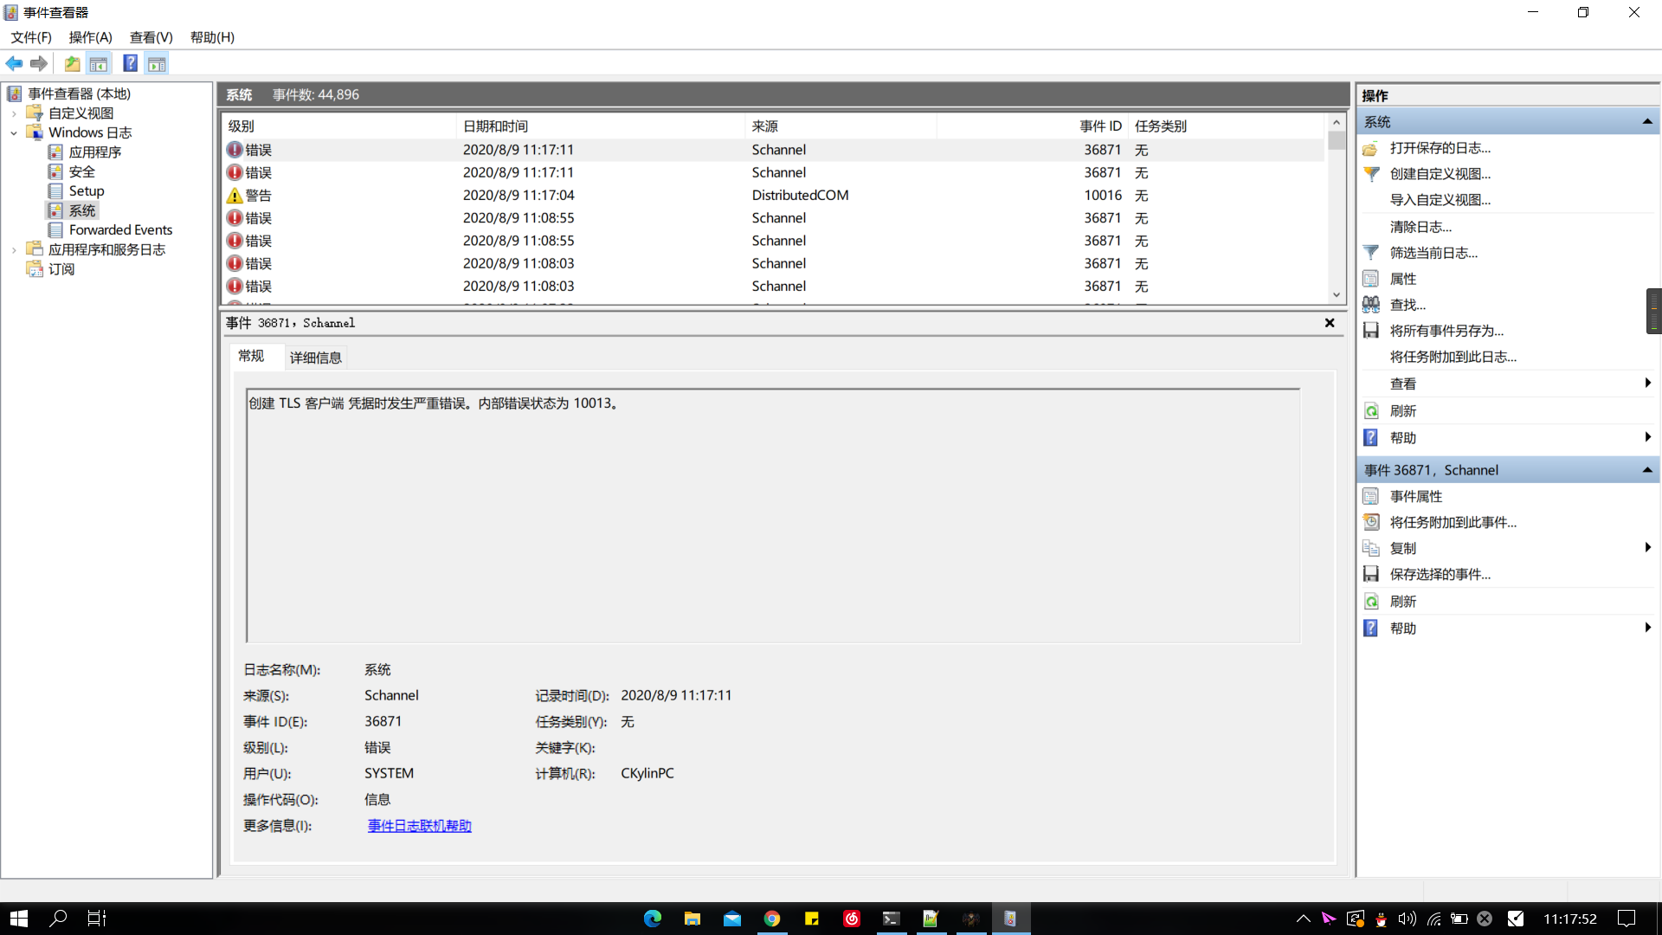The width and height of the screenshot is (1662, 935).
Task: Click the filter current log funnel icon
Action: tap(1371, 253)
